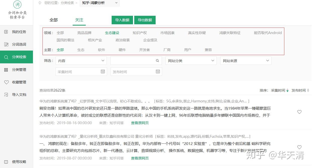Viewport: 312px width, 168px height.
Task: Select 硬件 topic filter
Action: tap(122, 50)
